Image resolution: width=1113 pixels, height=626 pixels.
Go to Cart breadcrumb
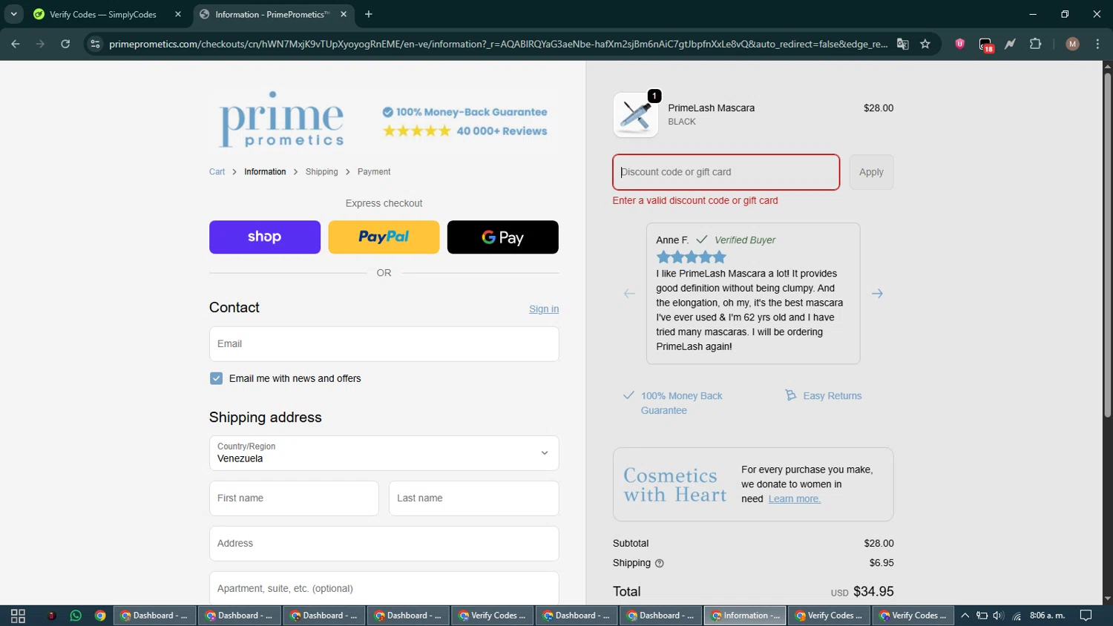(217, 171)
